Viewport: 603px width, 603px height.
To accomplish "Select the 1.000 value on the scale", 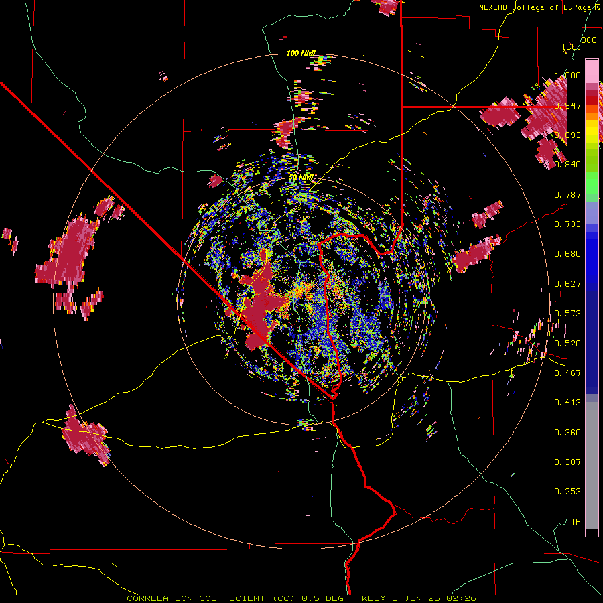I will click(x=567, y=75).
